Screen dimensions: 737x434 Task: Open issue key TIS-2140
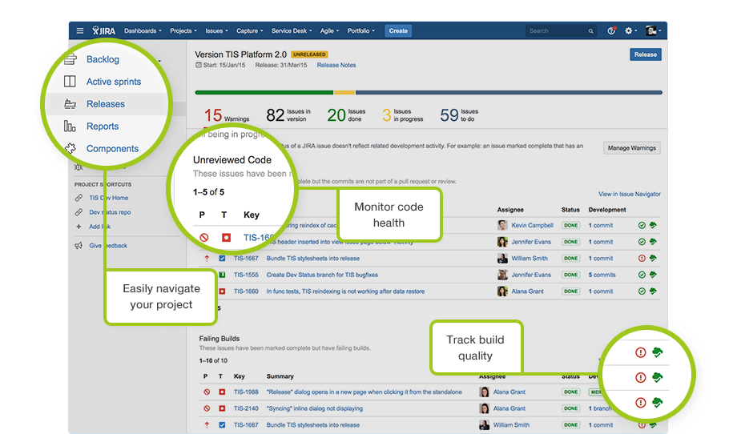pyautogui.click(x=246, y=408)
